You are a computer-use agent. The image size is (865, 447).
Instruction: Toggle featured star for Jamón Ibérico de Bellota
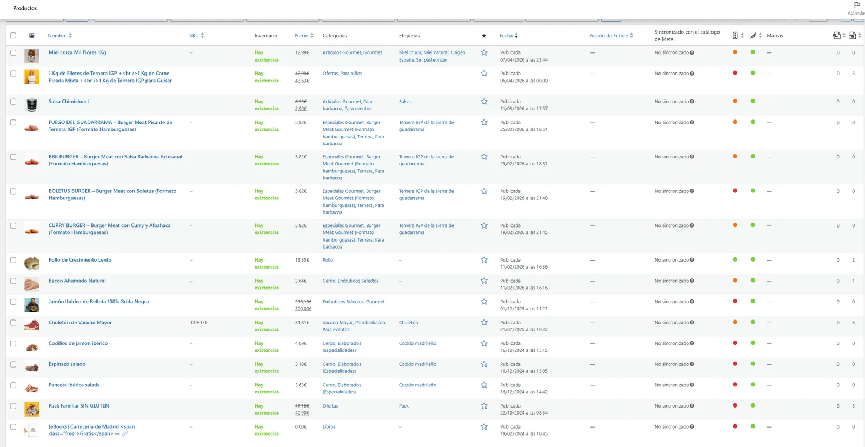click(x=484, y=302)
